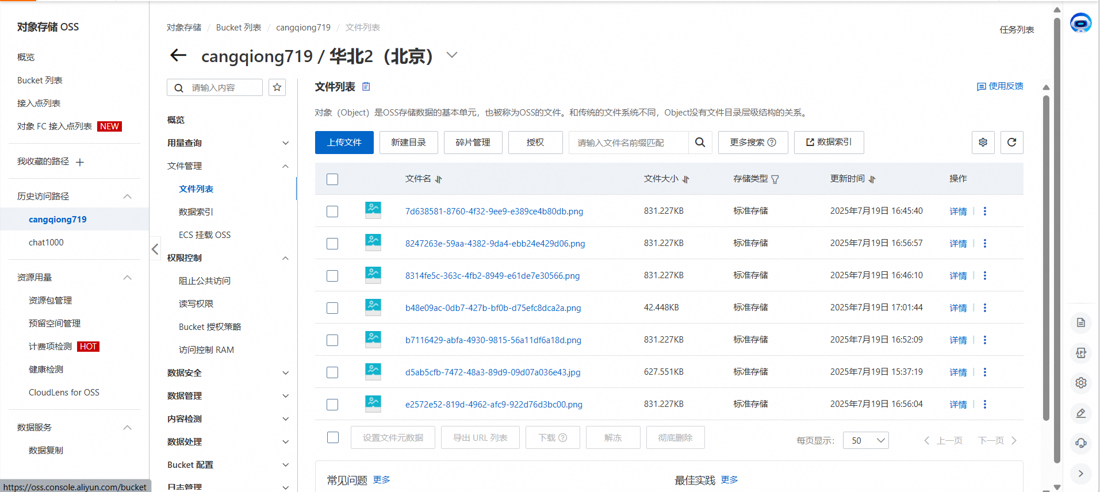Check the box for b7116429 file
1100x492 pixels.
[x=332, y=340]
